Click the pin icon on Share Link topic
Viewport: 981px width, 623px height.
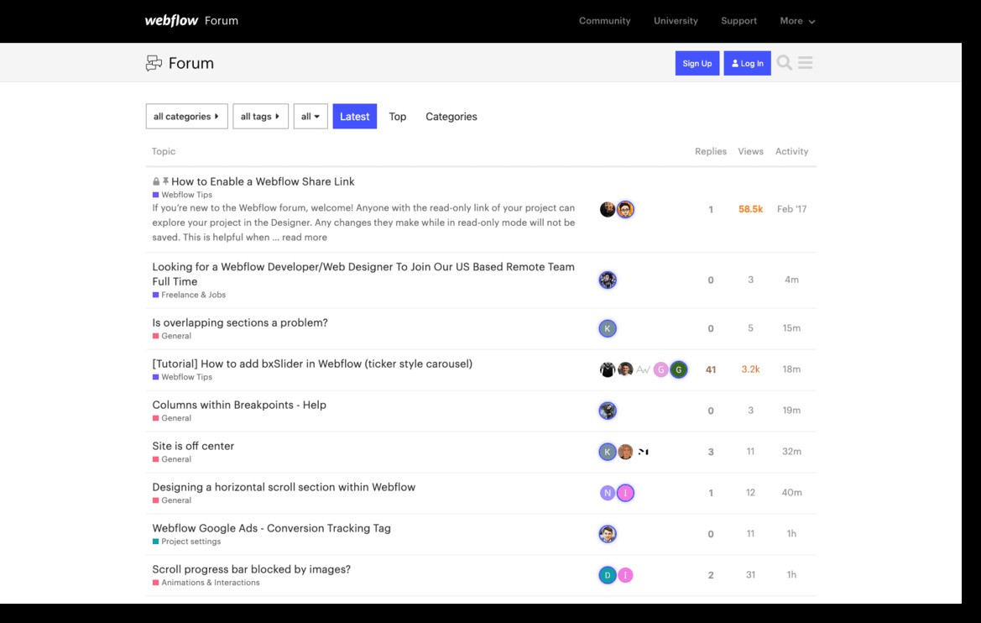(166, 181)
